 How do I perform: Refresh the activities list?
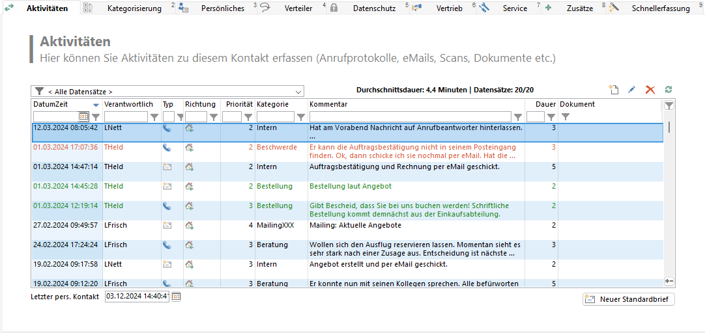click(669, 90)
